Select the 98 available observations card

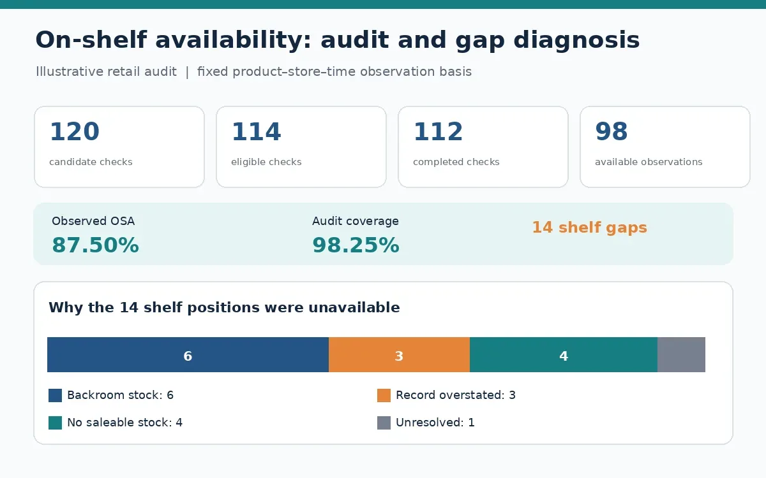coord(665,147)
